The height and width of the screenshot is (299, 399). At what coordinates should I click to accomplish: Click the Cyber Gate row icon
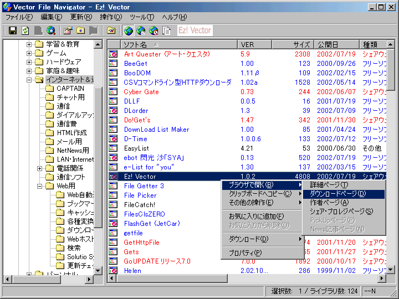(x=113, y=92)
